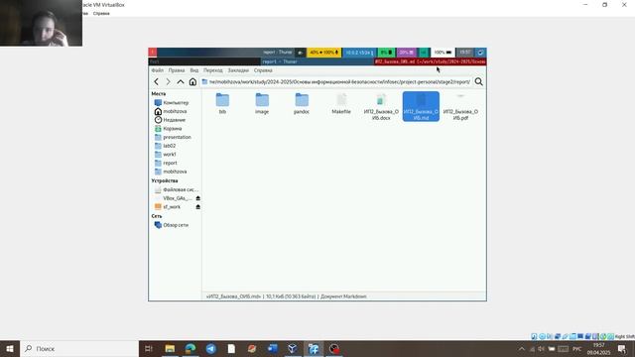Click the red ИП2_Быкова_ОИБ.md window tab
Image resolution: width=635 pixels, height=357 pixels.
click(x=430, y=61)
